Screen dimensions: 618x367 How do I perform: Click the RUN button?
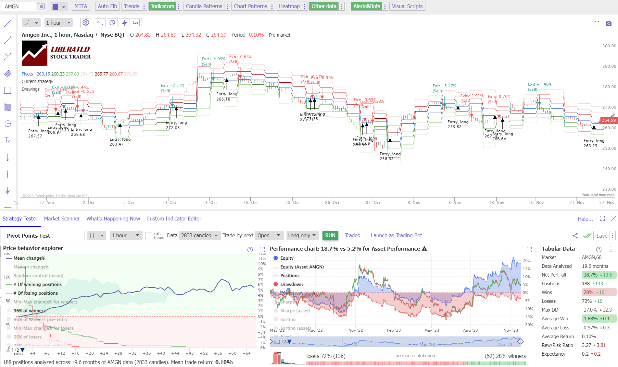tap(330, 235)
